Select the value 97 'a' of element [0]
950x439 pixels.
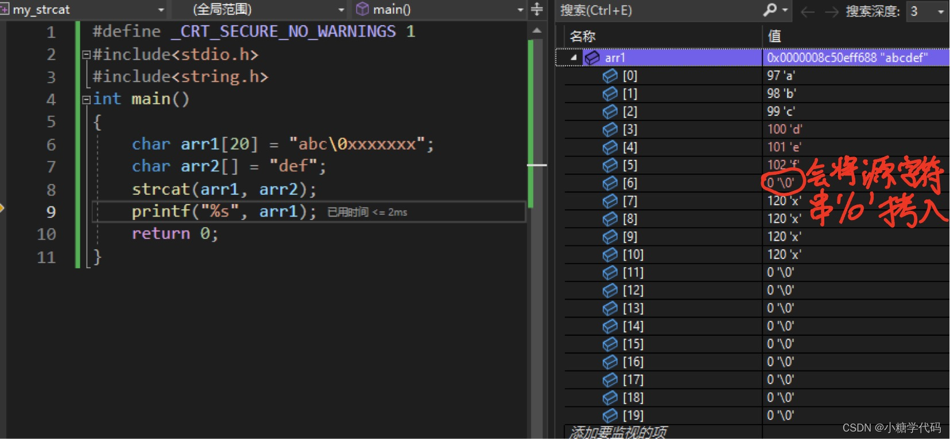[781, 76]
